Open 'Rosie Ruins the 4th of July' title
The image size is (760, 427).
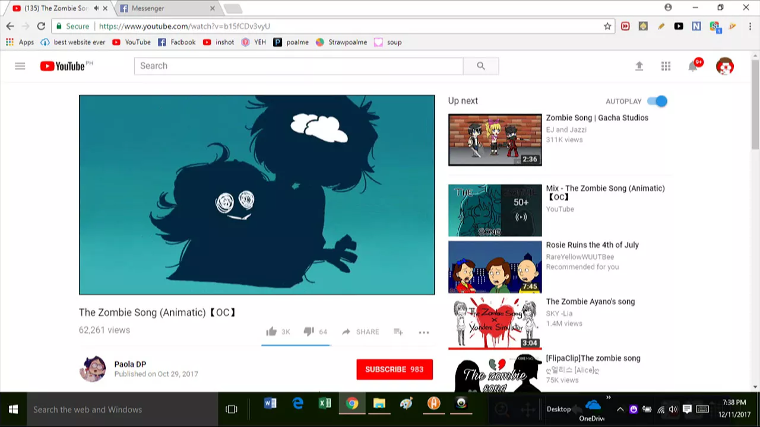[593, 244]
